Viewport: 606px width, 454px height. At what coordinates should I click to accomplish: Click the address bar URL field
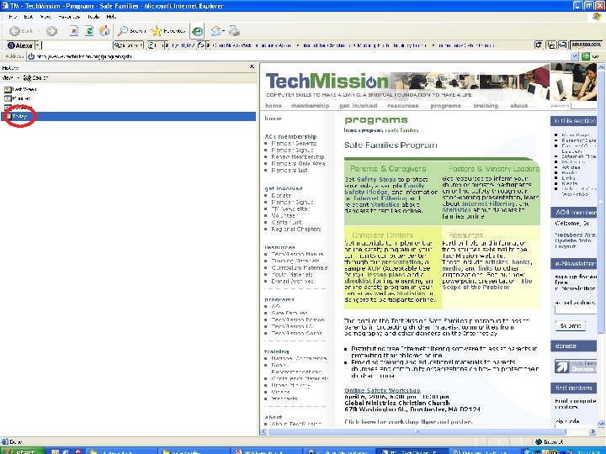pos(301,56)
